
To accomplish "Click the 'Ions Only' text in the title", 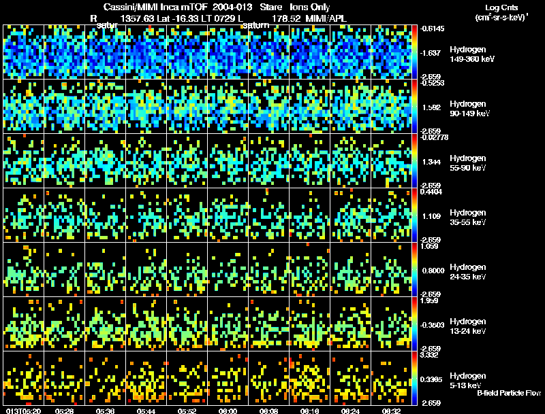I will tap(310, 7).
